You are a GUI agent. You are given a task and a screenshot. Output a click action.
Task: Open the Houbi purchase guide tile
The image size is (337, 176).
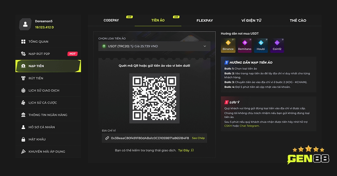click(261, 45)
